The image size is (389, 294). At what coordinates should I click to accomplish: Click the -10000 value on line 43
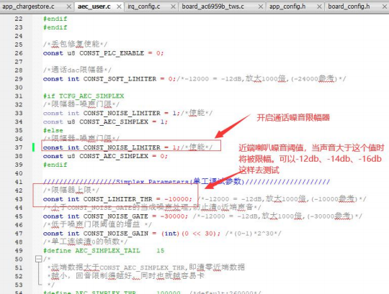pos(176,199)
